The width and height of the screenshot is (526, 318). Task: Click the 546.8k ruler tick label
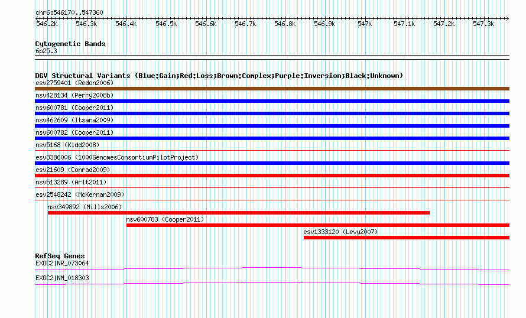click(x=285, y=24)
